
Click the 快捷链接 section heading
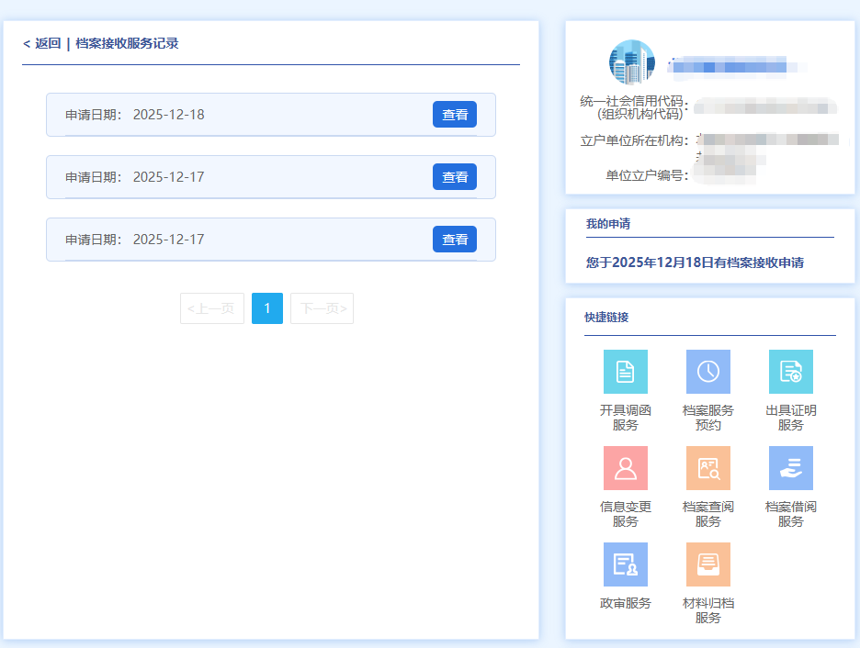(x=606, y=318)
